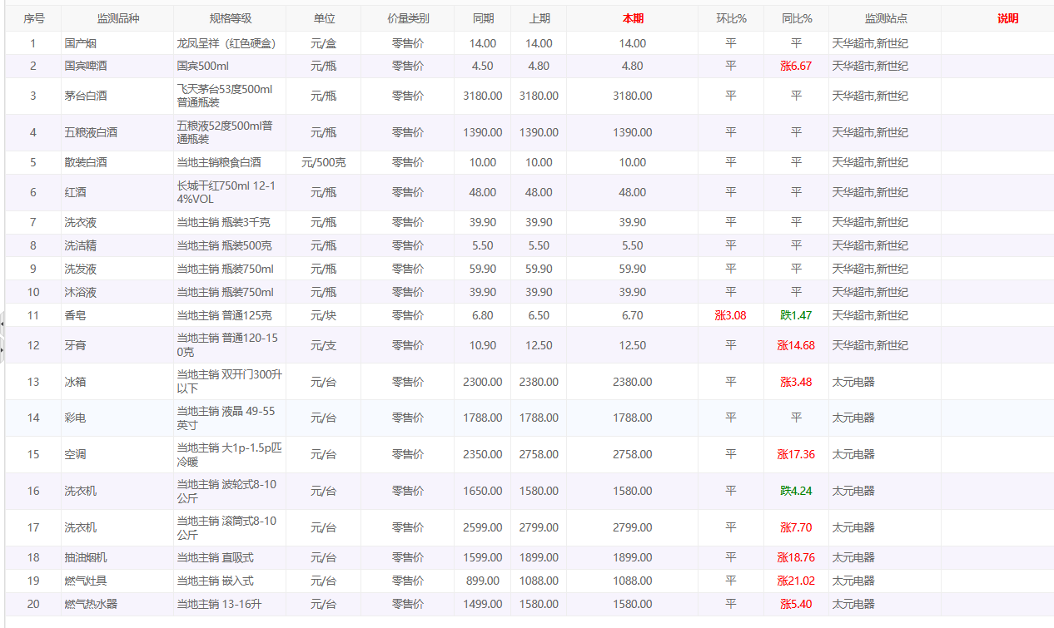This screenshot has height=628, width=1054.
Task: Click the 涨3.48 year-on-year value
Action: [x=796, y=382]
